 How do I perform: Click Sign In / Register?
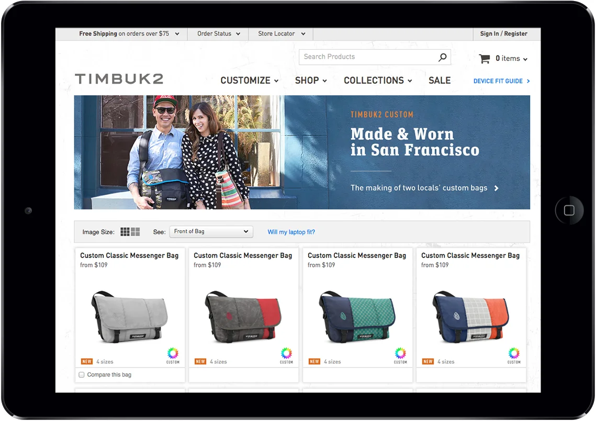click(503, 34)
